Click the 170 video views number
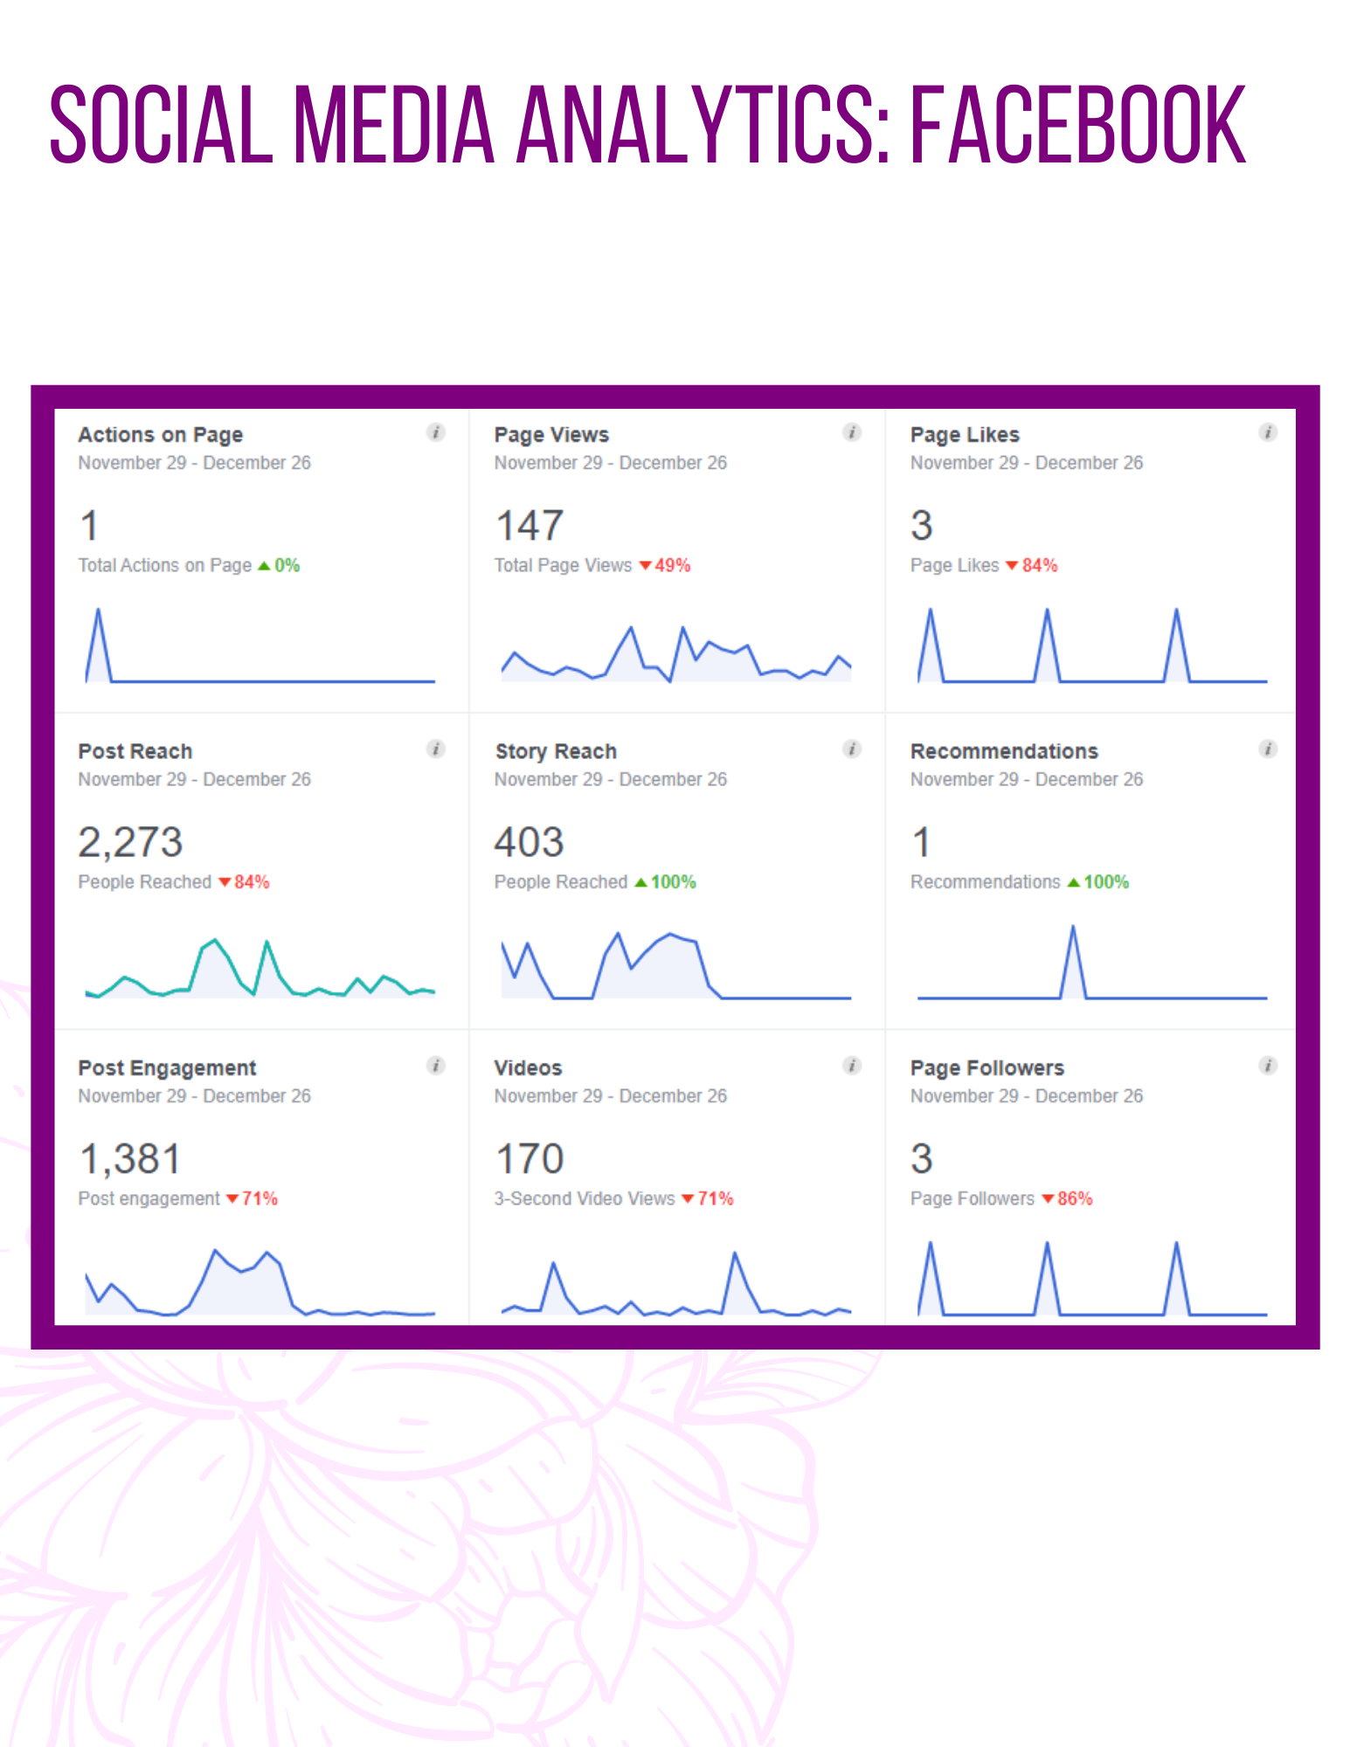Screen dimensions: 1350x1747 [530, 1159]
